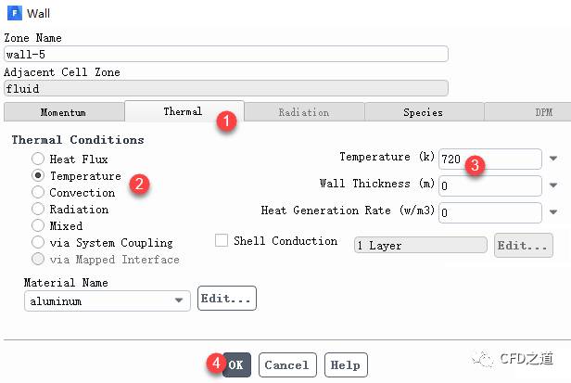This screenshot has height=383, width=571.
Task: Open Heat Generation Rate dropdown arrow
Action: [553, 211]
